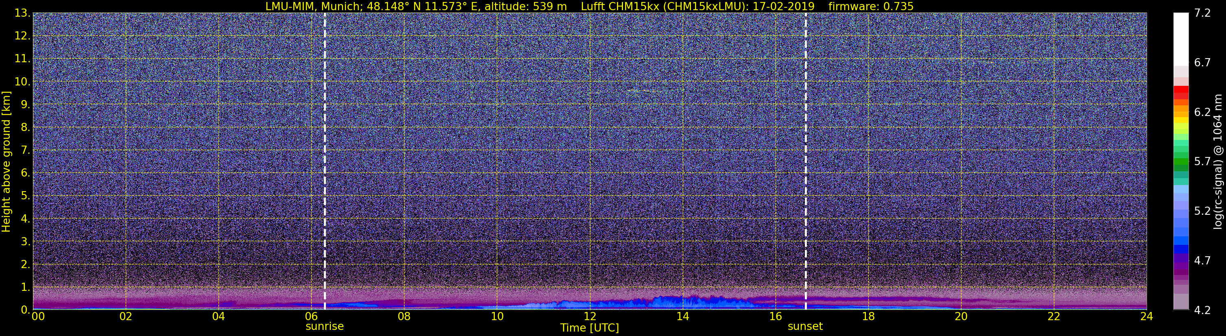Click the time axis tick label 02

point(126,316)
